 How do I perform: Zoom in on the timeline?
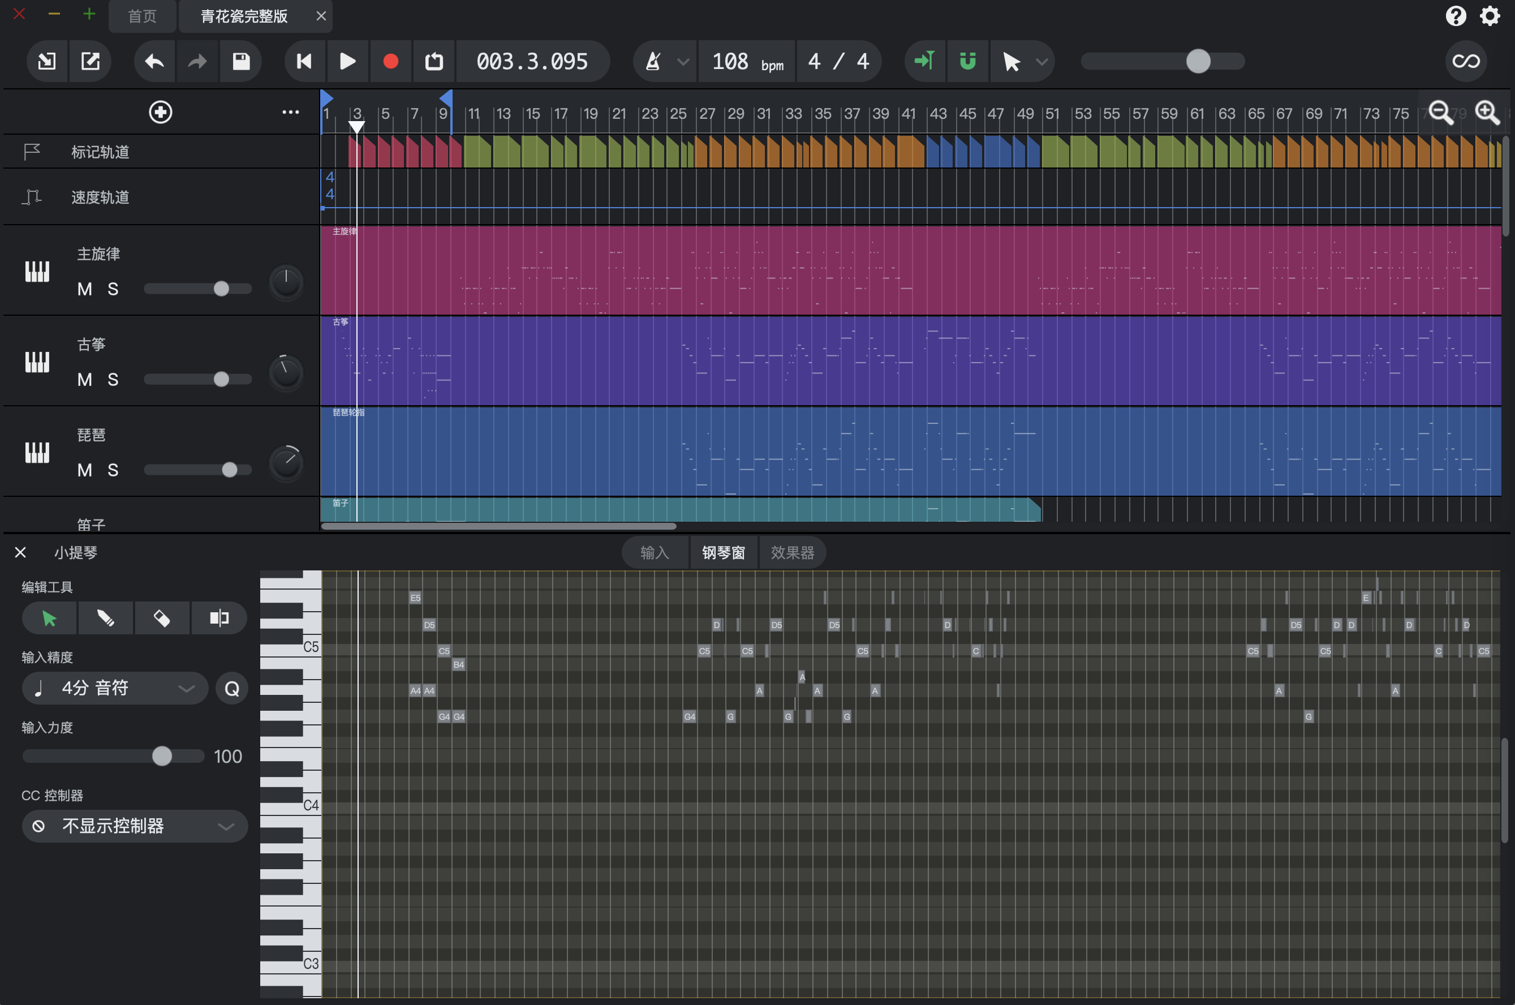(x=1487, y=113)
